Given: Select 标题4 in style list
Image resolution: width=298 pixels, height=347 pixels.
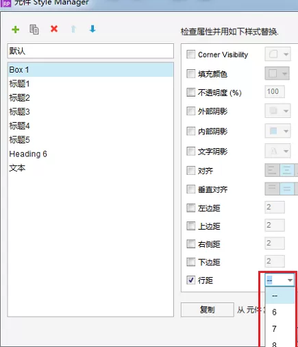Looking at the screenshot, I should [x=90, y=125].
